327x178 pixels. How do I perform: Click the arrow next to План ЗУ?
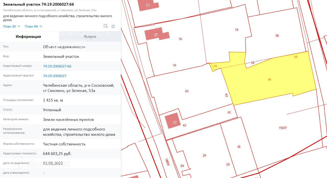[x=19, y=26]
